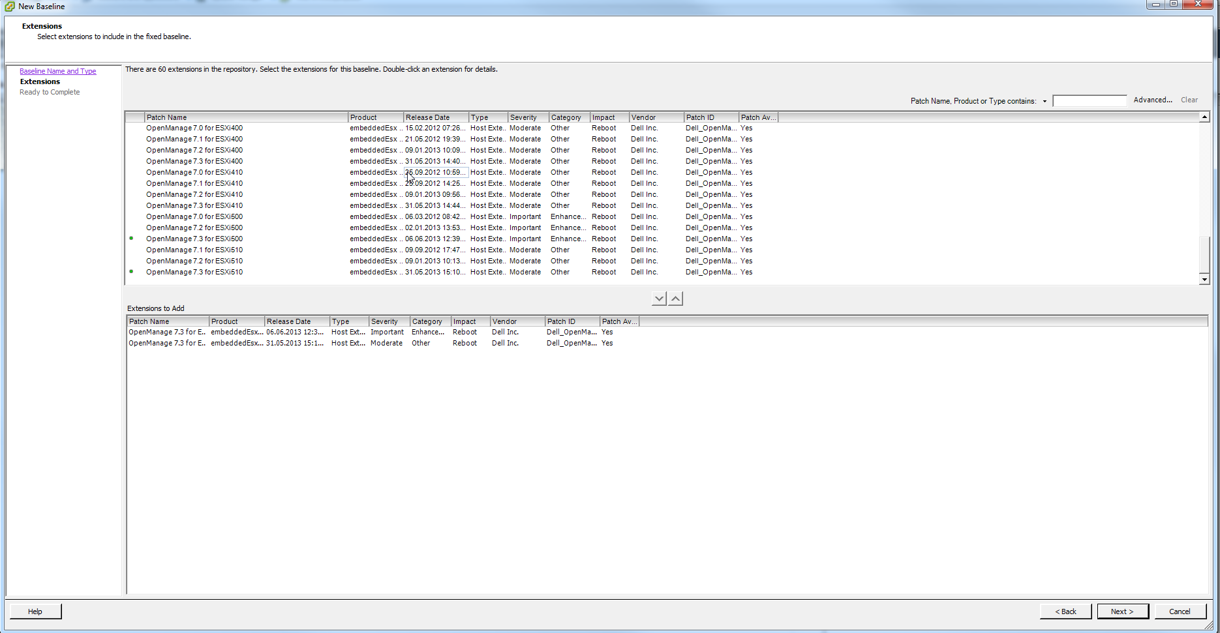Sort the upper list by Category column
This screenshot has height=633, width=1220.
[570, 117]
